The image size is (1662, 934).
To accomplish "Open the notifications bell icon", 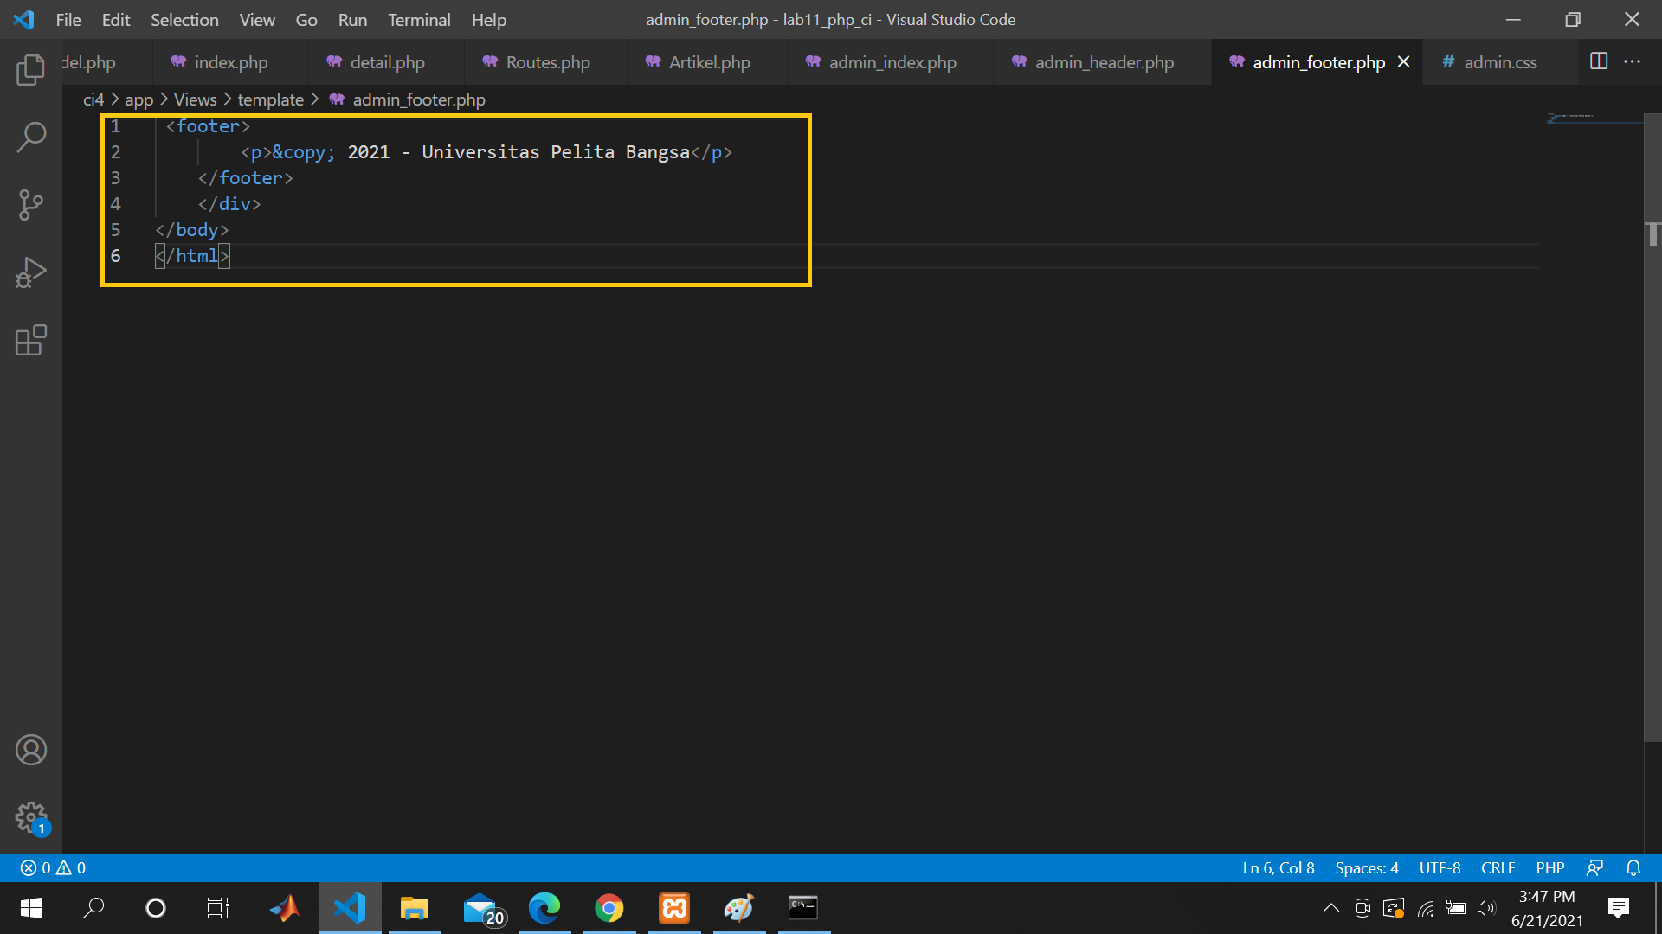I will (1633, 867).
